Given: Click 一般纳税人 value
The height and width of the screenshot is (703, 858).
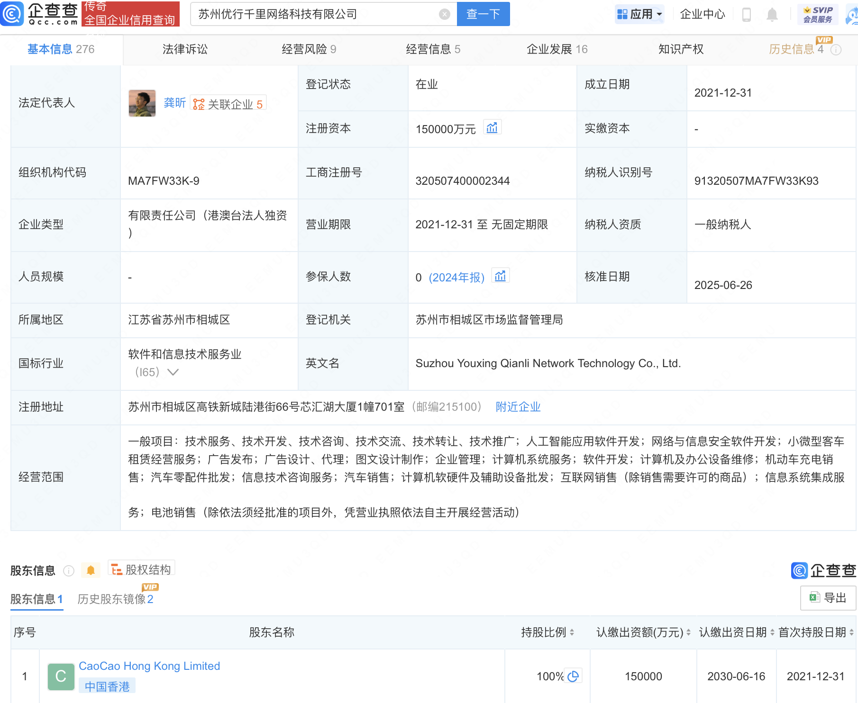Looking at the screenshot, I should click(x=723, y=225).
